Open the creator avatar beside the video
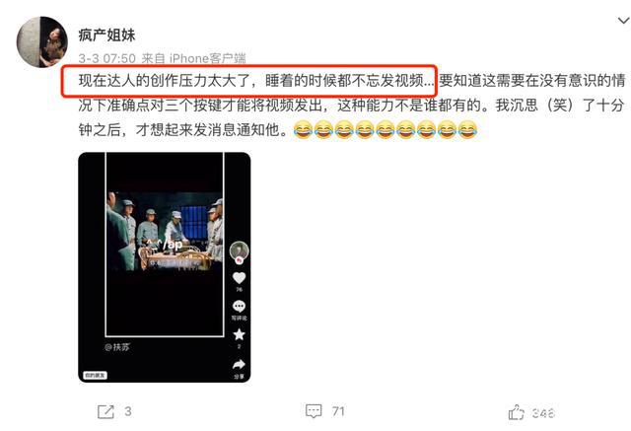Image resolution: width=631 pixels, height=431 pixels. point(239,251)
